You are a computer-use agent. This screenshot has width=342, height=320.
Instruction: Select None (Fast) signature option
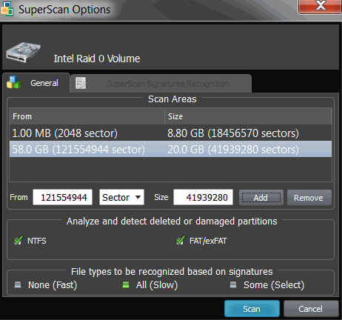tap(18, 284)
